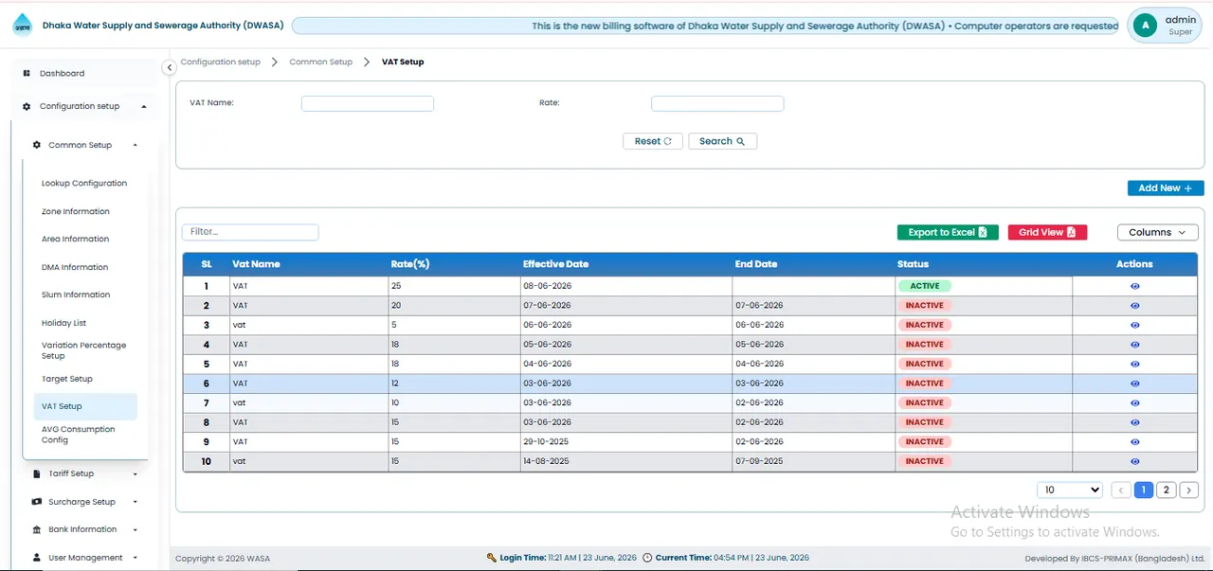Open the Columns dropdown
This screenshot has width=1213, height=571.
click(1157, 232)
